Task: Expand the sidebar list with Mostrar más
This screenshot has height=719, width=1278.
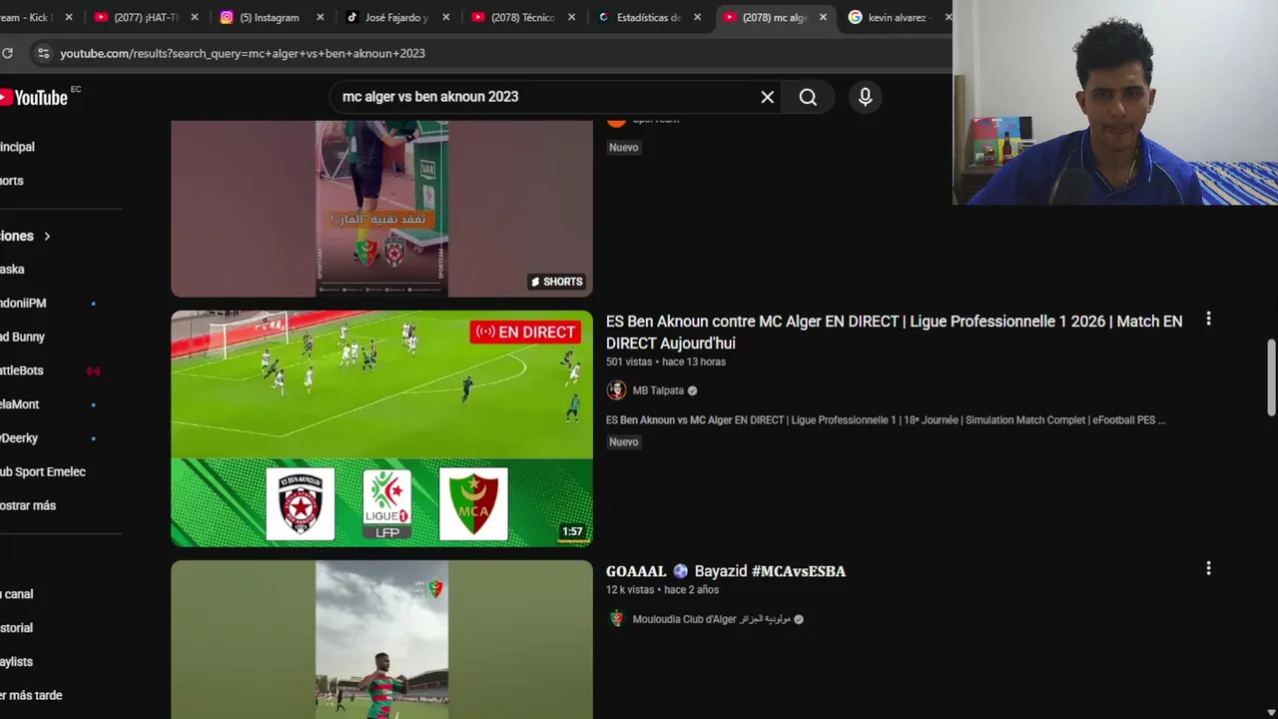Action: point(30,505)
